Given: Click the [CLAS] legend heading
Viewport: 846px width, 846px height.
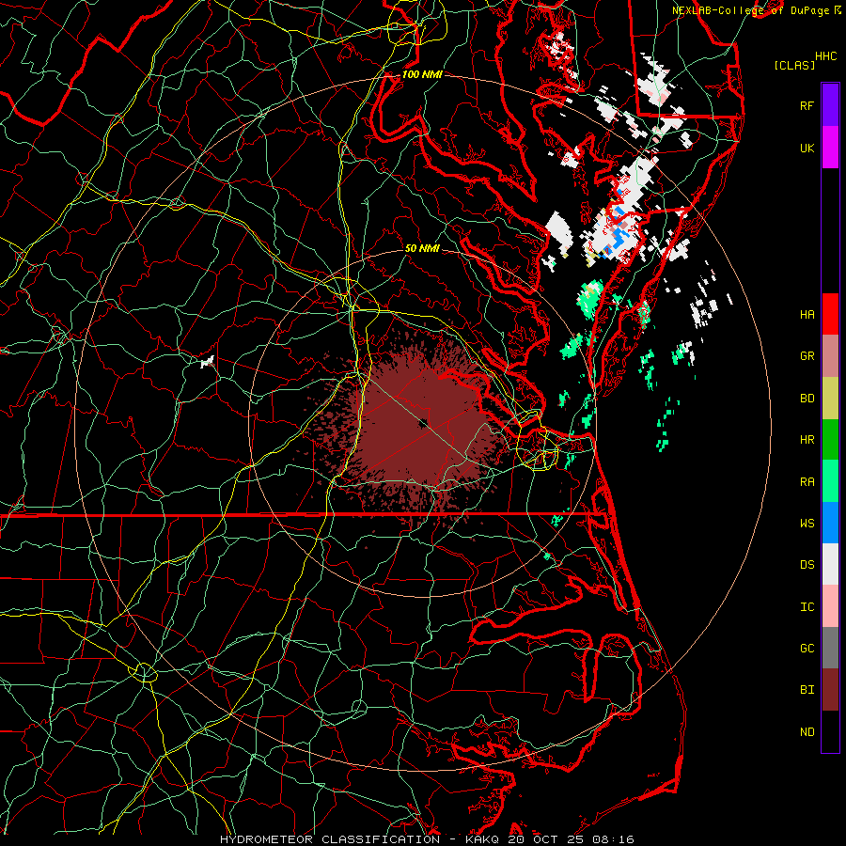Looking at the screenshot, I should pyautogui.click(x=794, y=65).
